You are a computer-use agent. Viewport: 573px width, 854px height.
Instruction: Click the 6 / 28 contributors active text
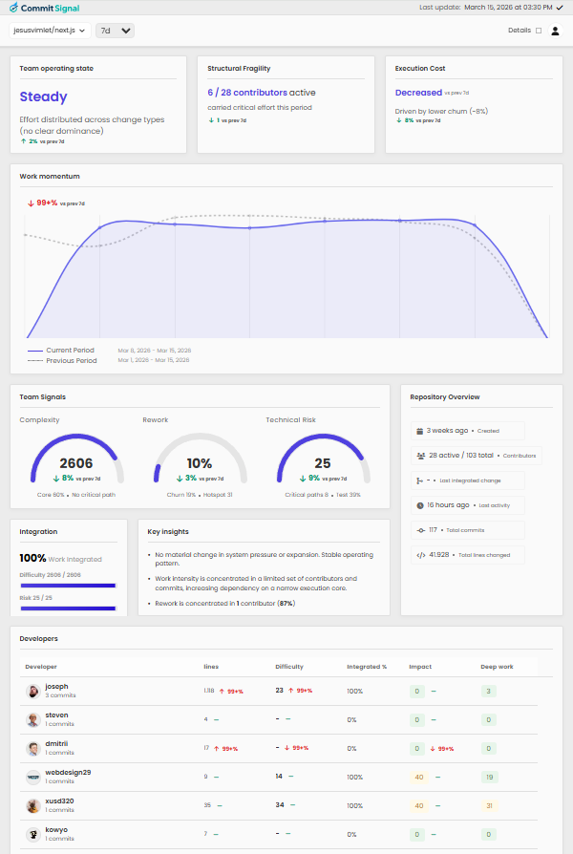coord(262,93)
